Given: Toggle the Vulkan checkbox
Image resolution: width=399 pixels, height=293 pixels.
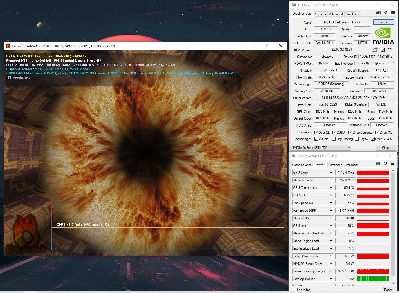Looking at the screenshot, I should click(x=316, y=139).
